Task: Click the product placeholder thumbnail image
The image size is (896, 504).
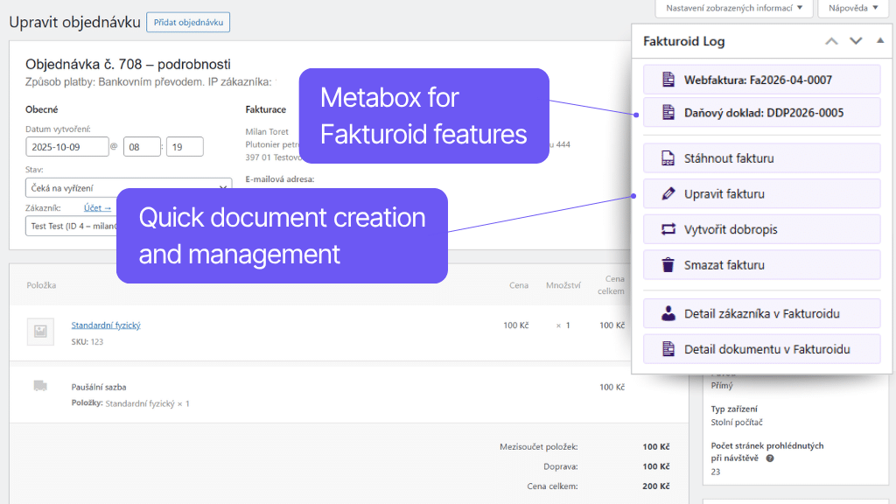Action: [x=40, y=332]
